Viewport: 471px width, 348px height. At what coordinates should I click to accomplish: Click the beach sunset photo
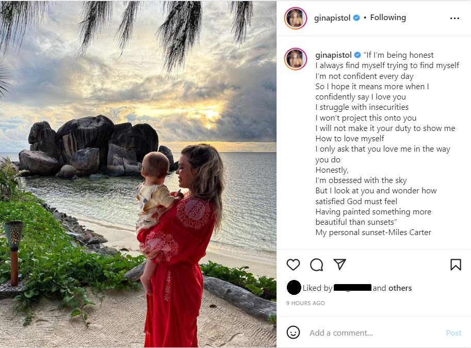(x=138, y=174)
